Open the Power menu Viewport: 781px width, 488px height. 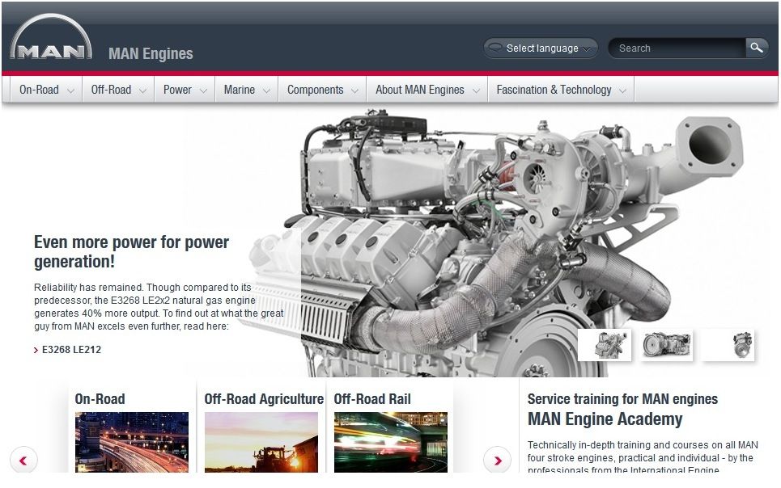(185, 90)
